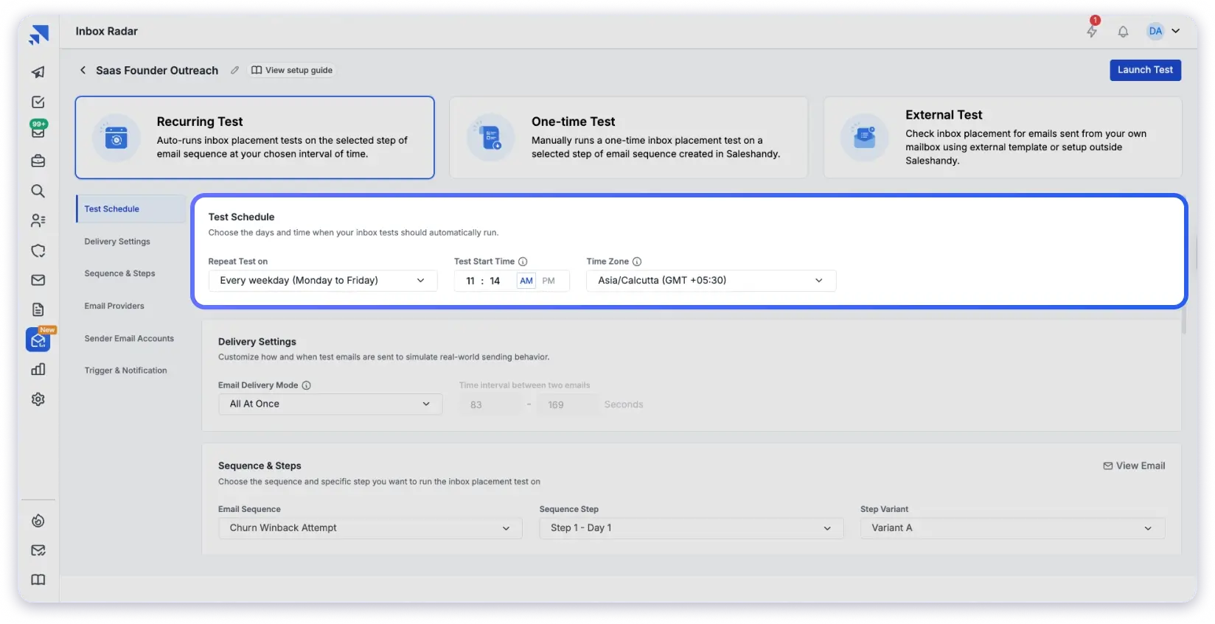Viewport: 1215px width, 624px height.
Task: Choose the One-time Test option
Action: (628, 138)
